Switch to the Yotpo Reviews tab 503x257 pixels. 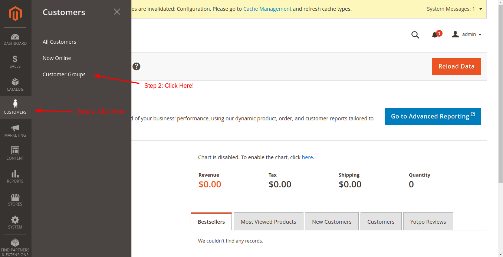coord(428,221)
